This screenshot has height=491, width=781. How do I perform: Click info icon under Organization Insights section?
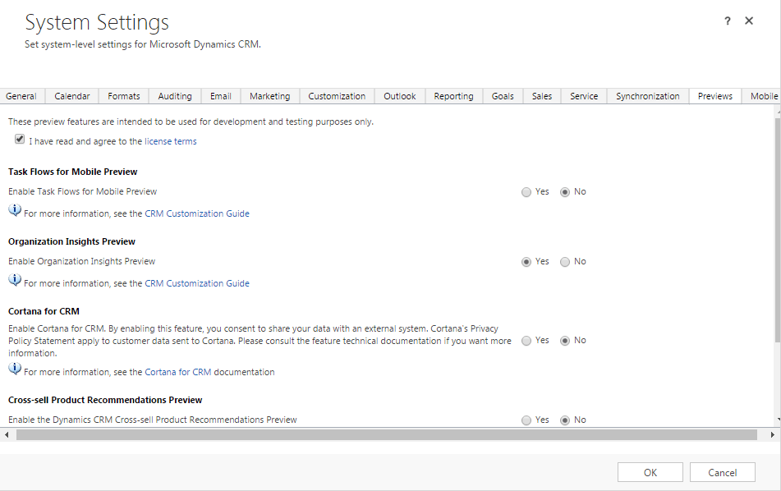15,280
